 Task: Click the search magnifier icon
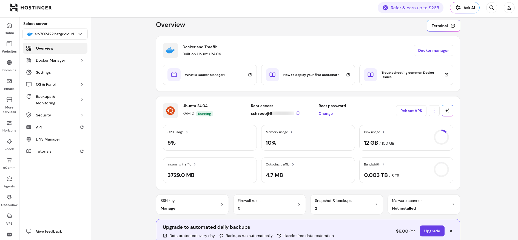(x=492, y=8)
